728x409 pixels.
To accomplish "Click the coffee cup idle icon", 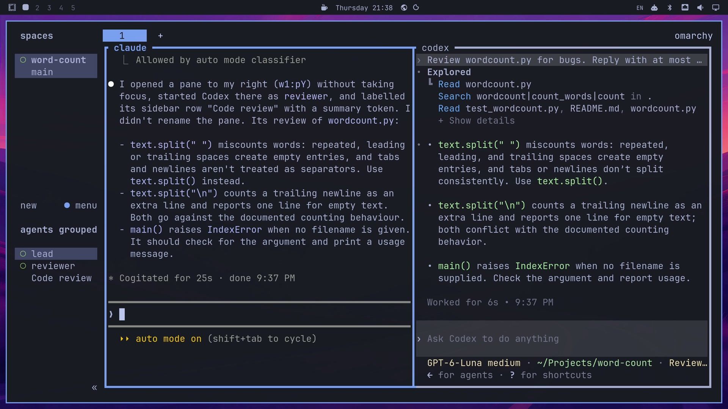I will pyautogui.click(x=324, y=8).
